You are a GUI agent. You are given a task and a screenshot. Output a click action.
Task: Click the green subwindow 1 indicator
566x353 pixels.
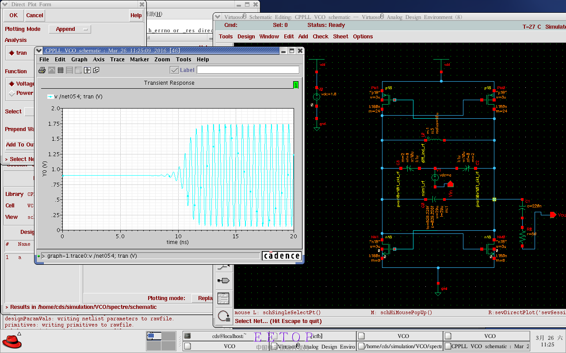tap(295, 85)
